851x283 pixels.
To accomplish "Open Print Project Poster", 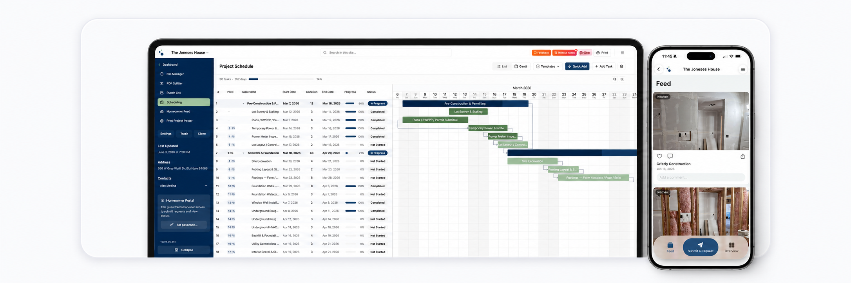I will [x=179, y=121].
